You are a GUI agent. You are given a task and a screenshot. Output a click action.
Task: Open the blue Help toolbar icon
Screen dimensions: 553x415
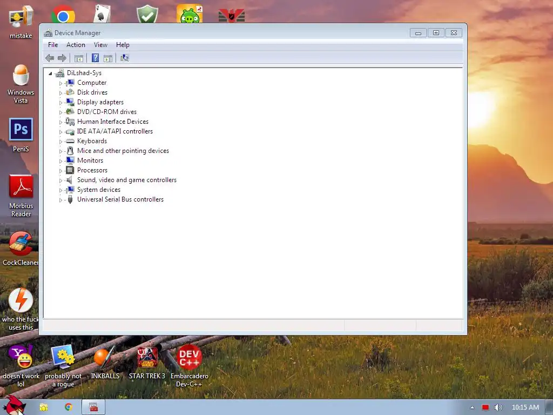click(95, 58)
